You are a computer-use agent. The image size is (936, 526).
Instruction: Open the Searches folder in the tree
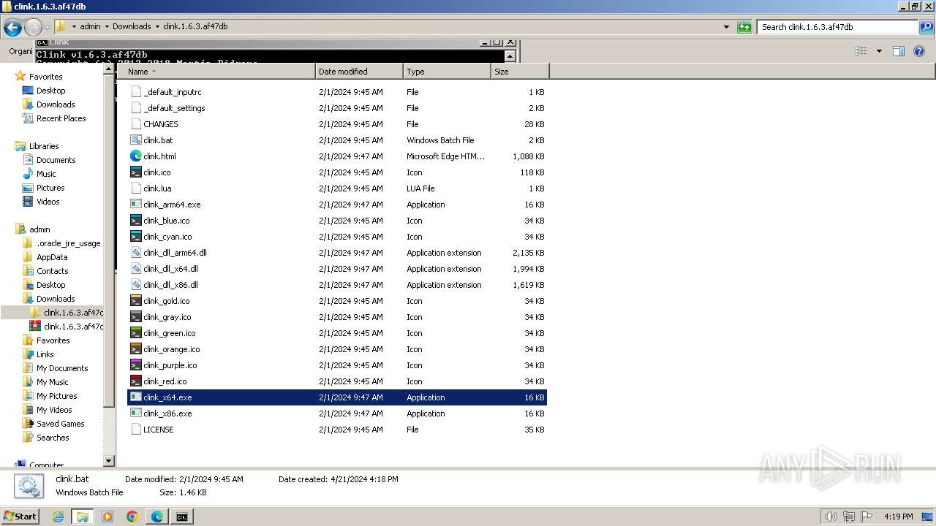coord(53,438)
